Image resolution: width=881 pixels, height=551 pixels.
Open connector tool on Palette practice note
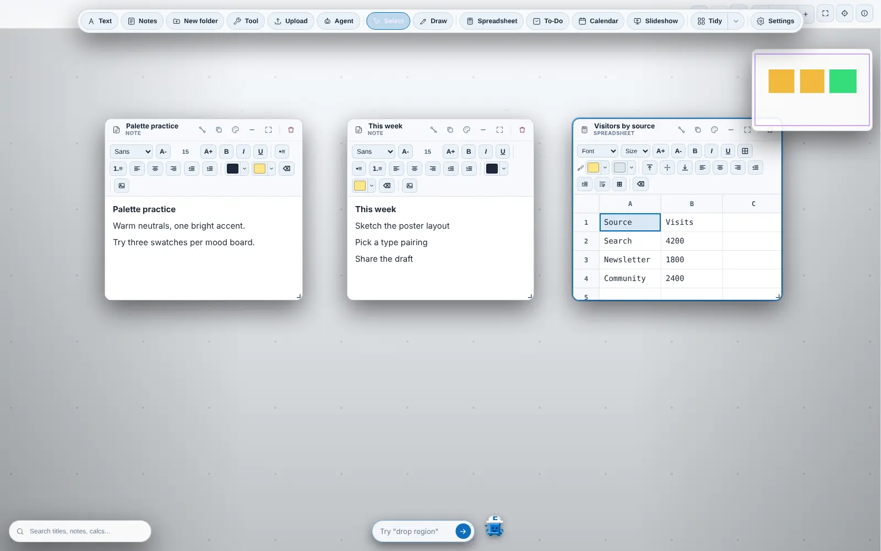(x=202, y=130)
